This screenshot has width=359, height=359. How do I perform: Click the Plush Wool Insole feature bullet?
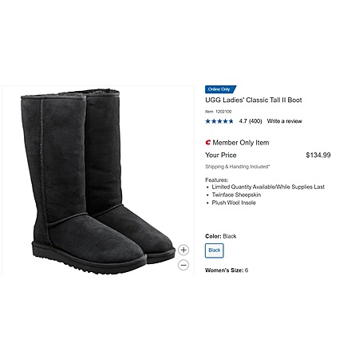[234, 203]
